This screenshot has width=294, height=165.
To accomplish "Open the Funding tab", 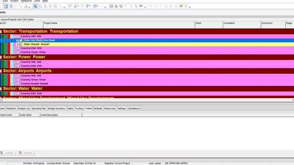I will [x=79, y=109].
